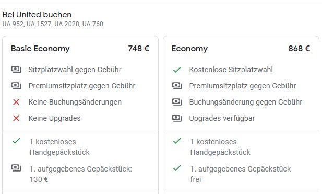322x194 pixels.
Task: Click the red X beside Keine Upgrades
Action: click(16, 118)
